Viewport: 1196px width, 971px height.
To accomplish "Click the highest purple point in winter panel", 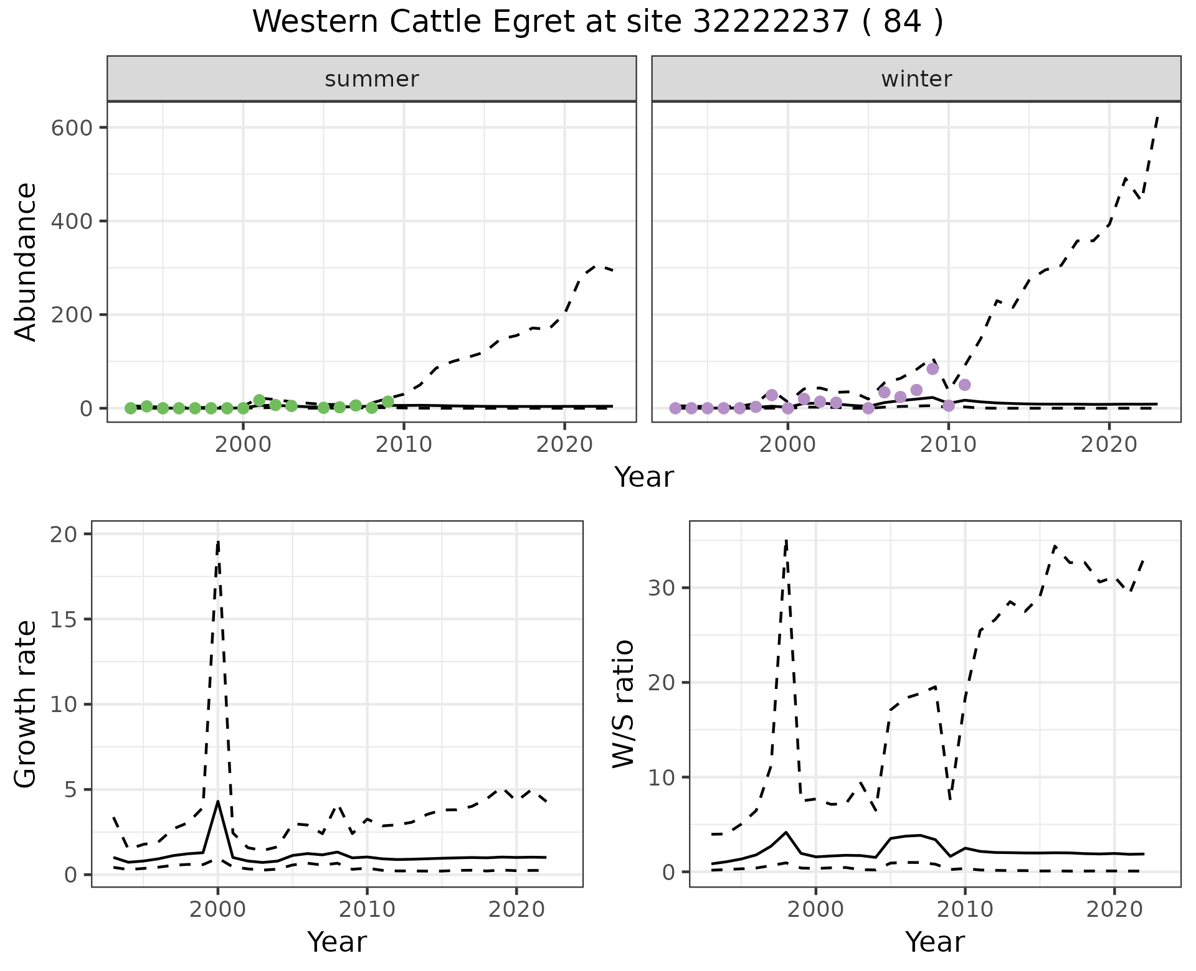I will [933, 369].
